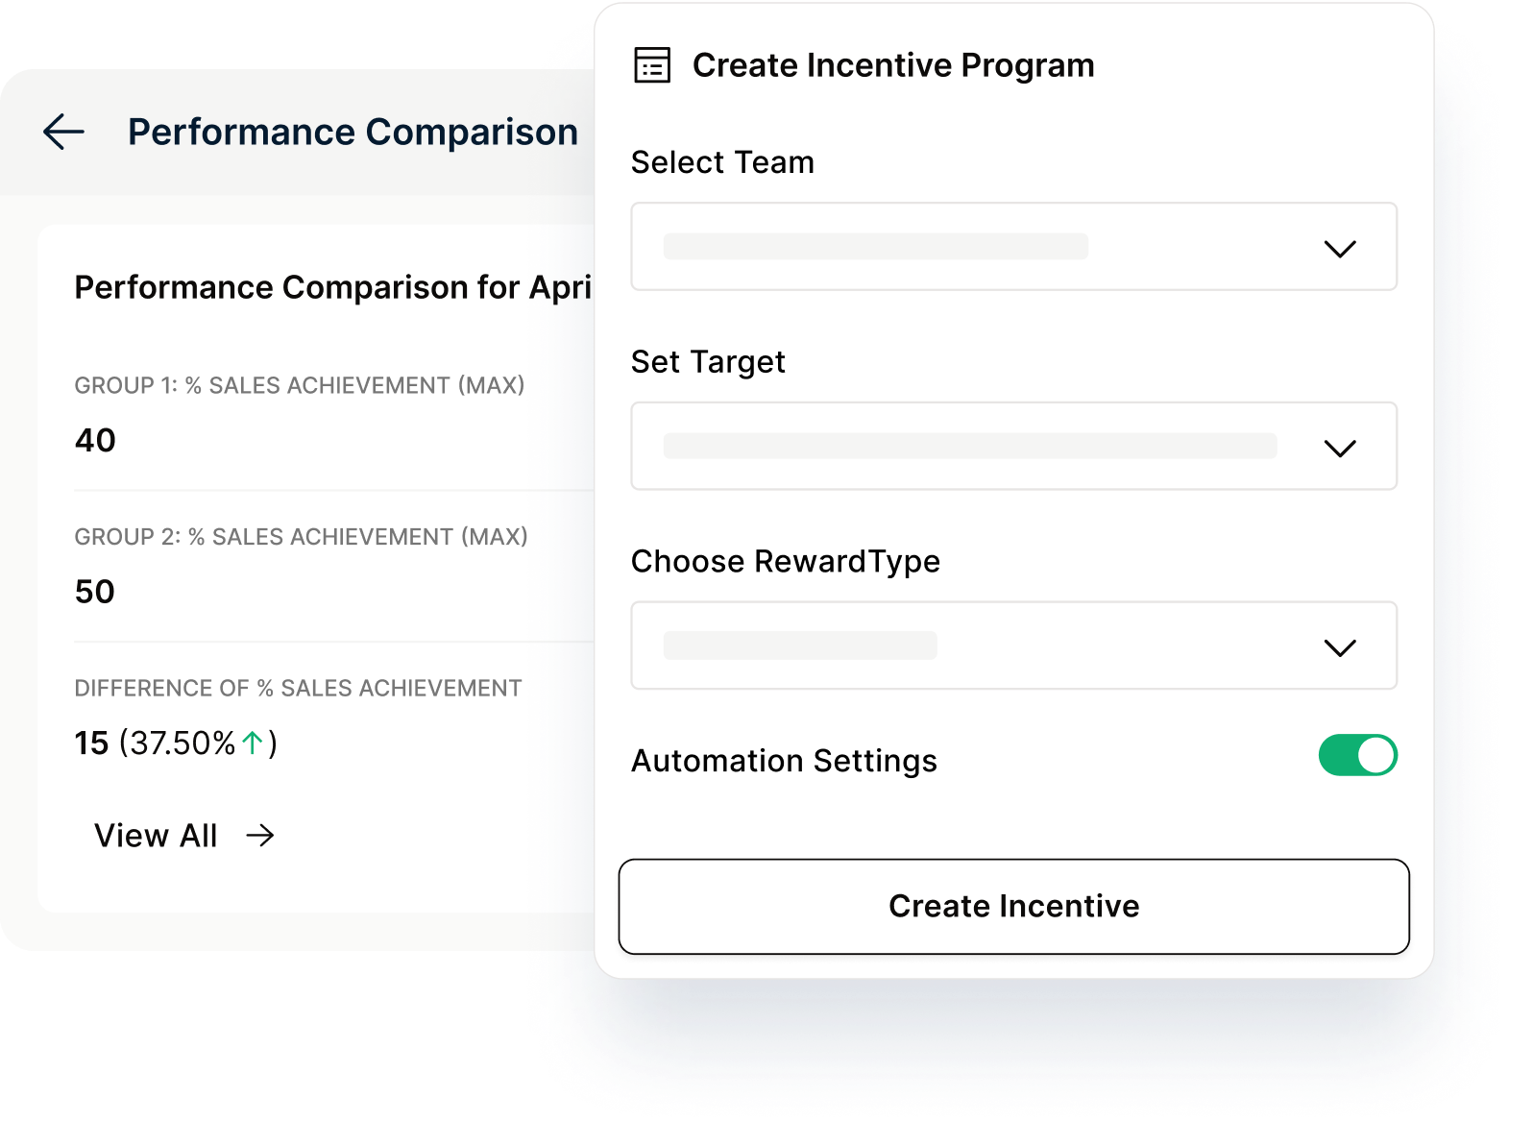Click the Set Target chevron arrow

tap(1340, 449)
